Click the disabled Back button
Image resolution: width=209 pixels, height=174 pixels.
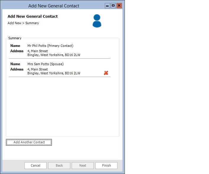tap(59, 165)
